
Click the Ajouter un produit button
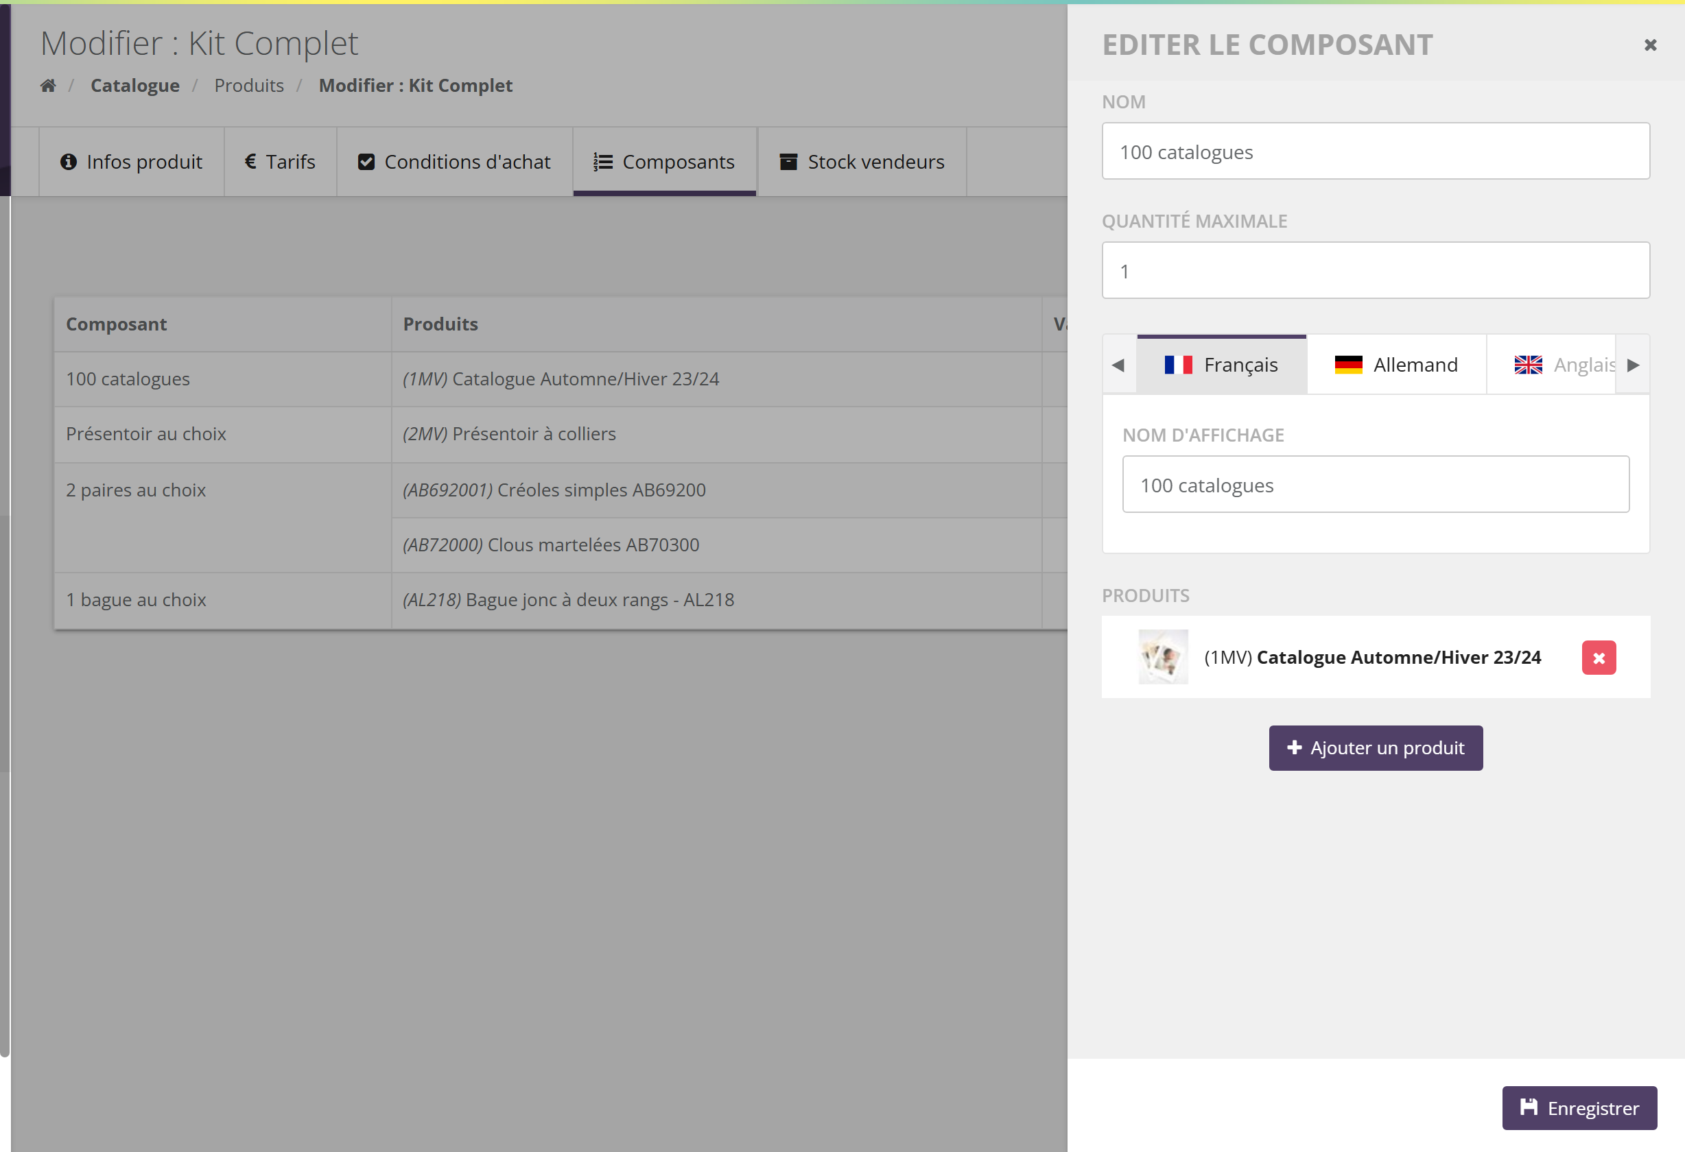tap(1376, 748)
